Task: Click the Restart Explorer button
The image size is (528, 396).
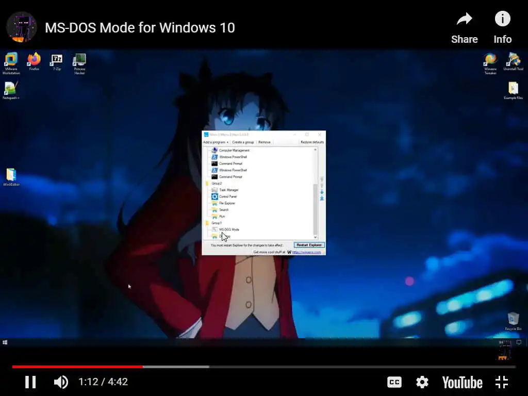Action: [309, 245]
